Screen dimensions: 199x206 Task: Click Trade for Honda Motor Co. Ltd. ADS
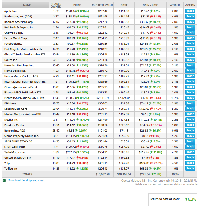point(190,76)
